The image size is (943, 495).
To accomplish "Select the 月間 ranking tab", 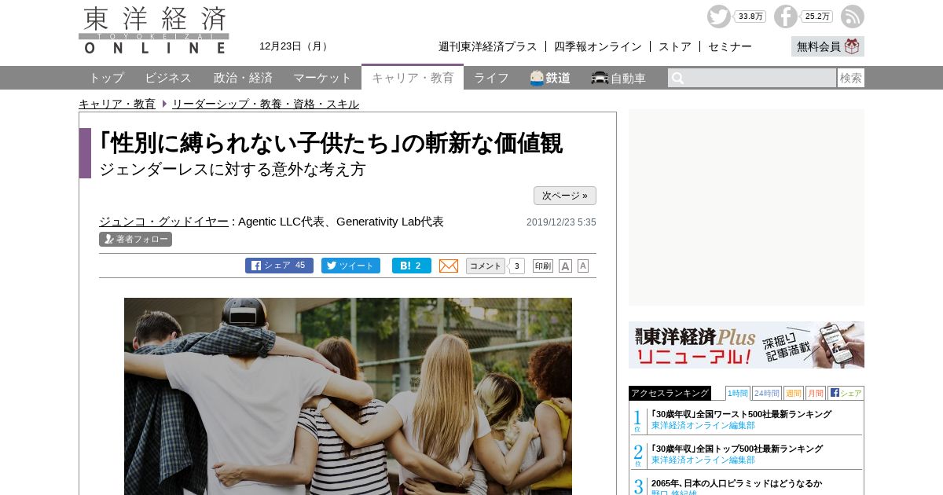I will [x=816, y=393].
